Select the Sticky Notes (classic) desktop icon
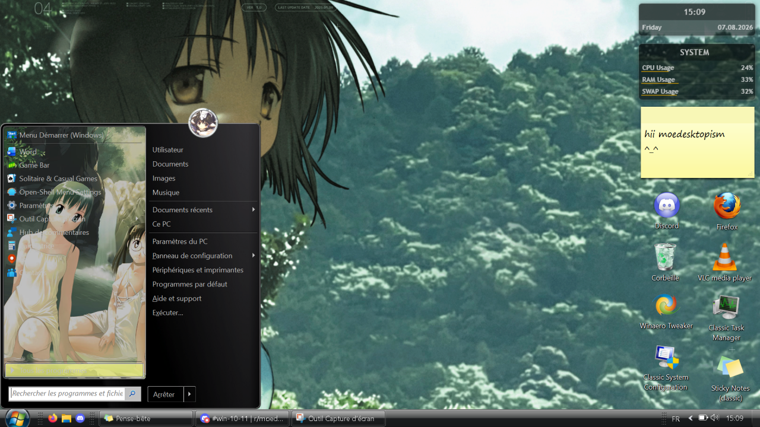This screenshot has width=760, height=427. click(x=730, y=380)
